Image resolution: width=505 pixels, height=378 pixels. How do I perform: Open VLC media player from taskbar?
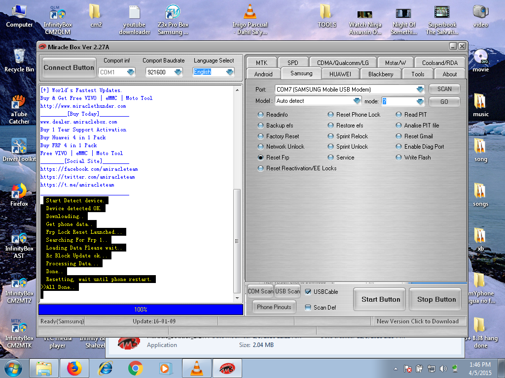pos(197,368)
